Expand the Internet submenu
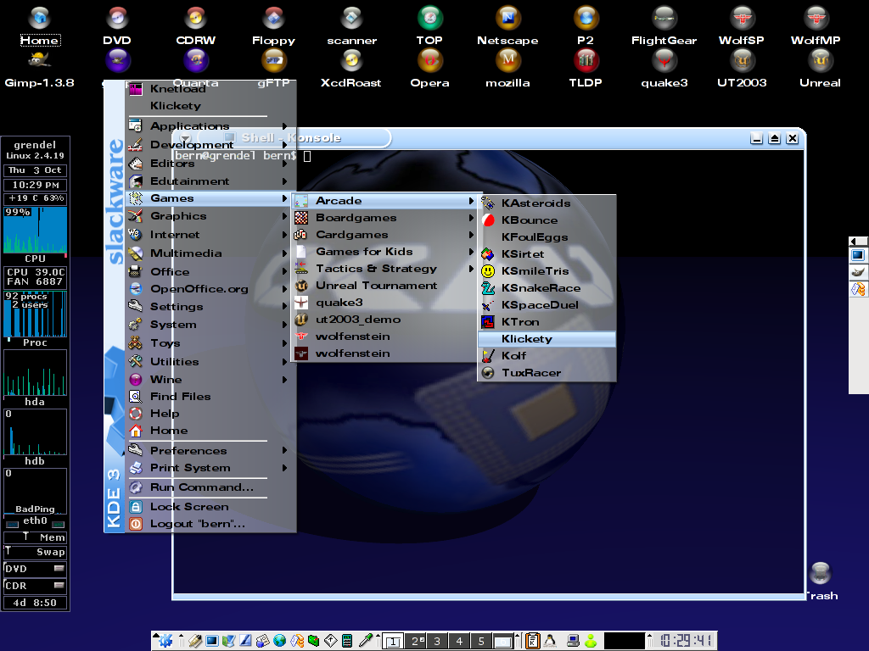The width and height of the screenshot is (869, 651). pyautogui.click(x=209, y=234)
